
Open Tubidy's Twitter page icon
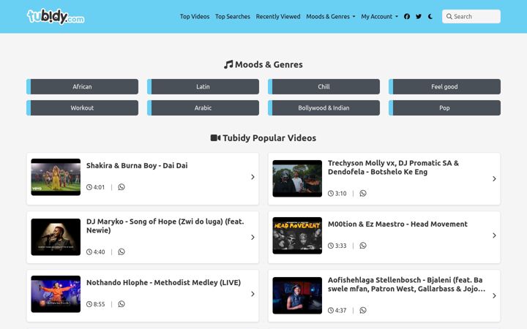coord(419,16)
